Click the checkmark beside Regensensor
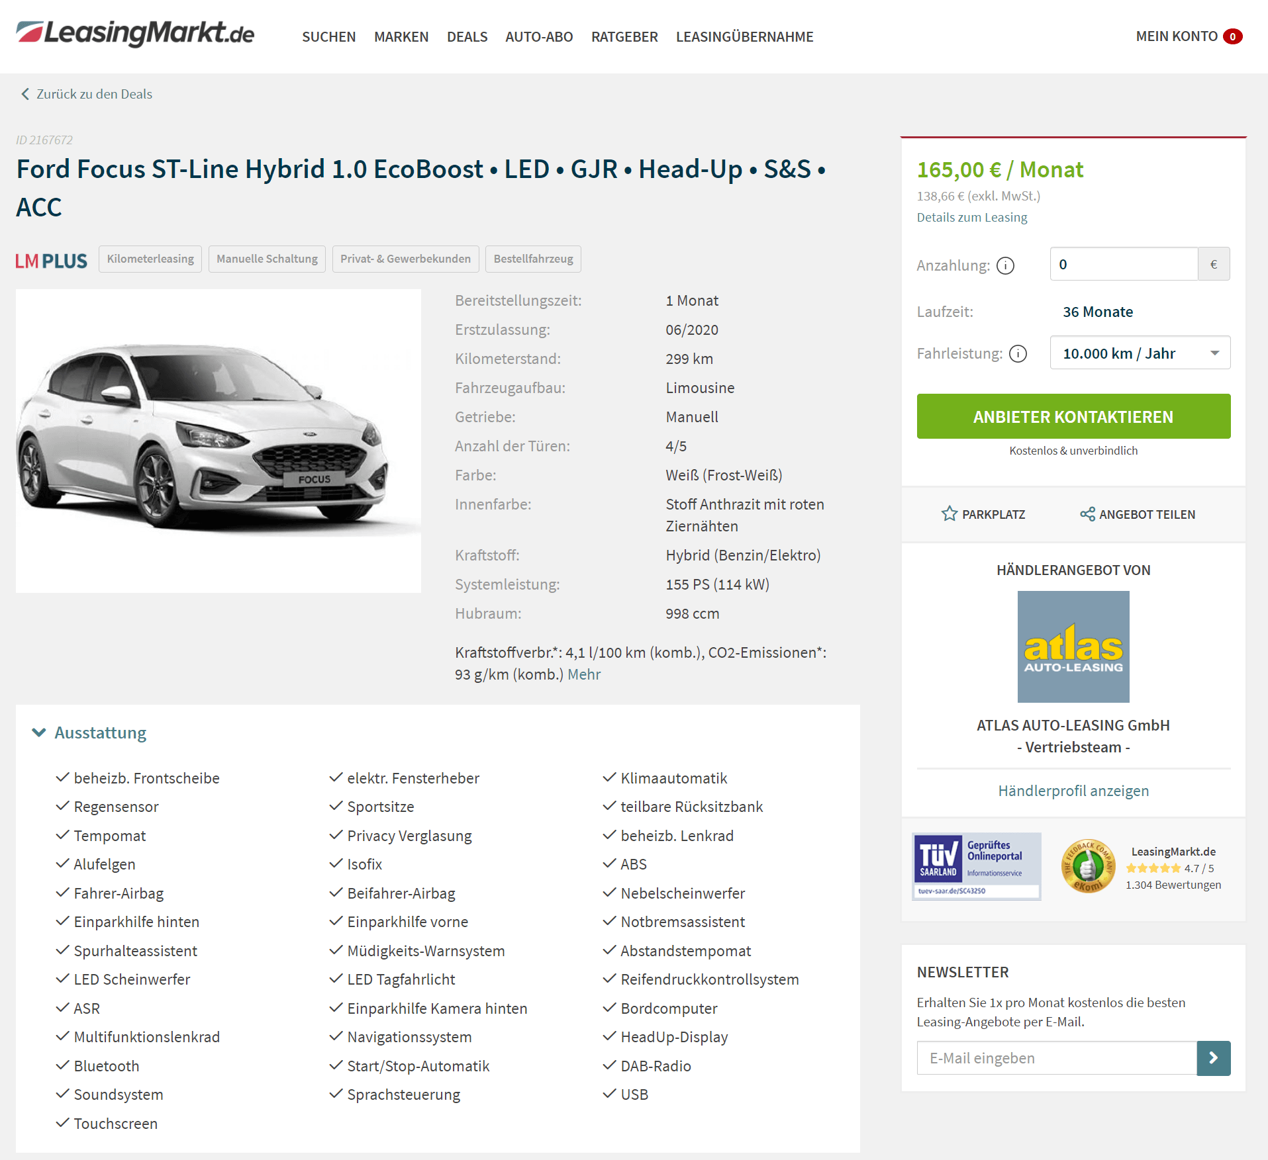The width and height of the screenshot is (1268, 1160). [63, 805]
